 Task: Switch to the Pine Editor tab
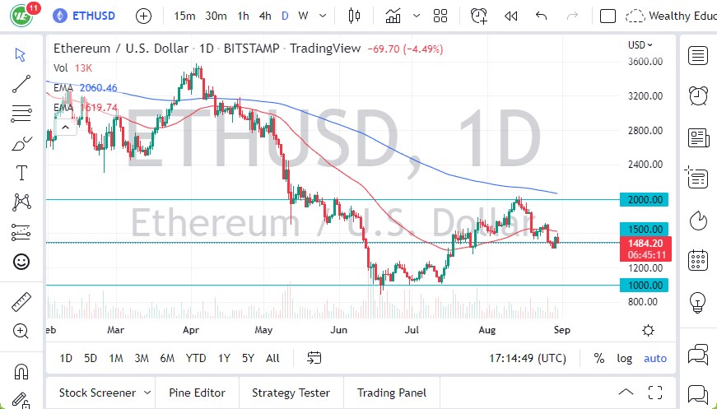[x=198, y=393]
